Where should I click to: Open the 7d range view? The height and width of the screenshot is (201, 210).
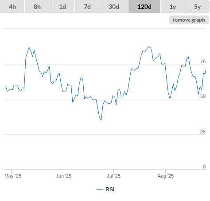[87, 7]
